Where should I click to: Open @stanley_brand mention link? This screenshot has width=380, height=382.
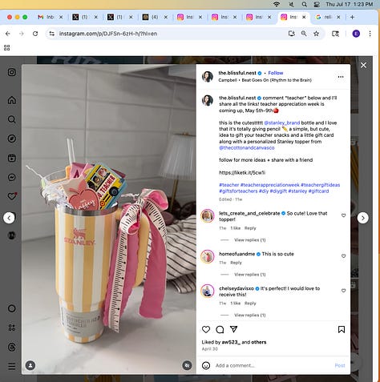pyautogui.click(x=282, y=123)
